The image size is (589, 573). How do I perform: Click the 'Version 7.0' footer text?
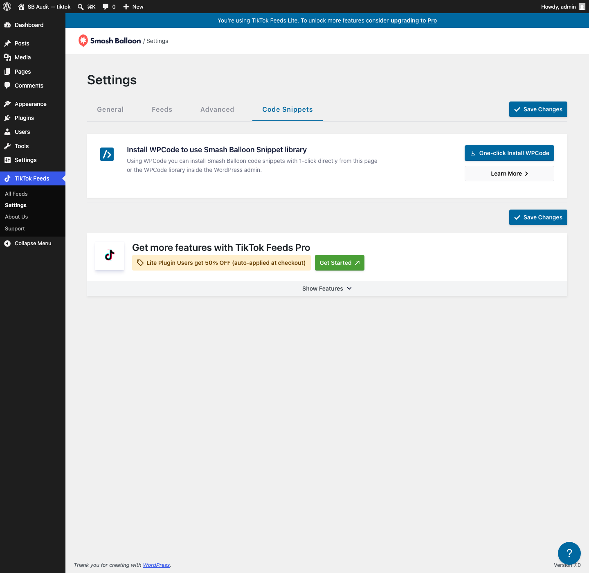[567, 565]
